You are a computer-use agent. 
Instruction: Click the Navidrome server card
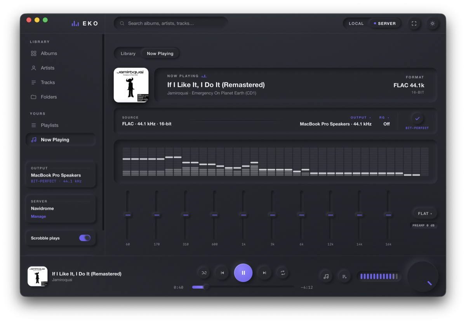click(x=61, y=209)
